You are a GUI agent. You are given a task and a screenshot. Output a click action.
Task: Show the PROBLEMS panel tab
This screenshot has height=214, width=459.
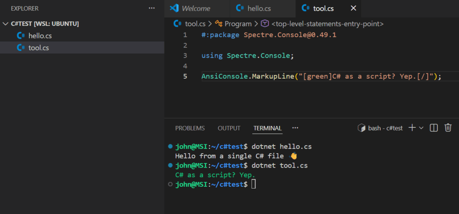pyautogui.click(x=190, y=128)
